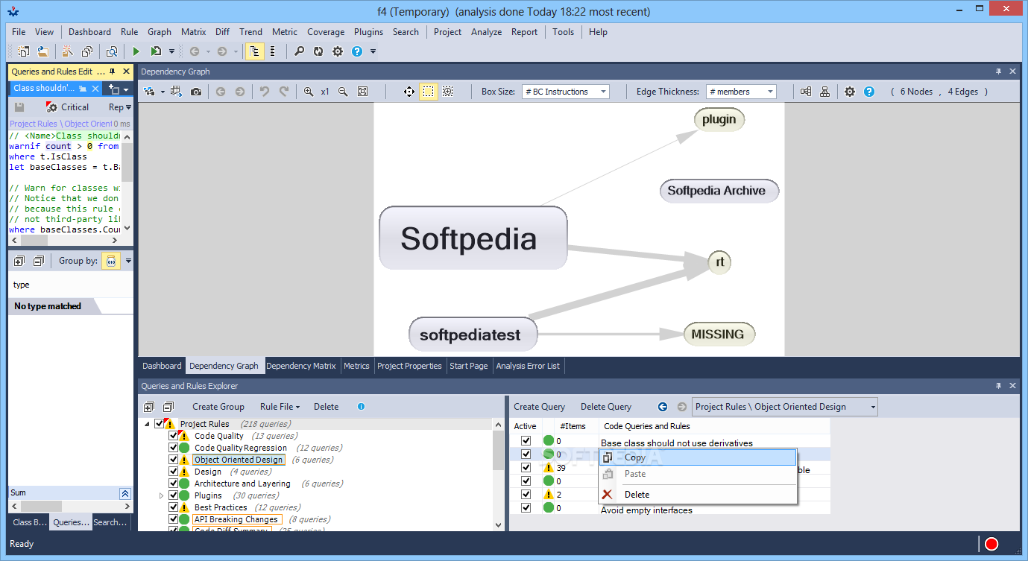The image size is (1028, 561).
Task: Click the Undo arrow in graph toolbar
Action: pyautogui.click(x=264, y=92)
